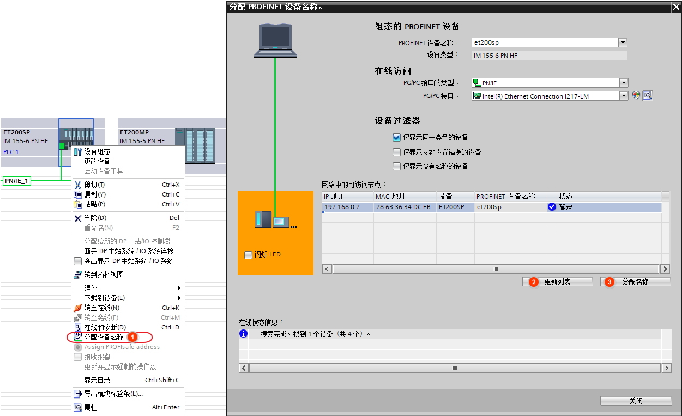Click the Paste clipboard icon
The width and height of the screenshot is (682, 416).
(78, 204)
